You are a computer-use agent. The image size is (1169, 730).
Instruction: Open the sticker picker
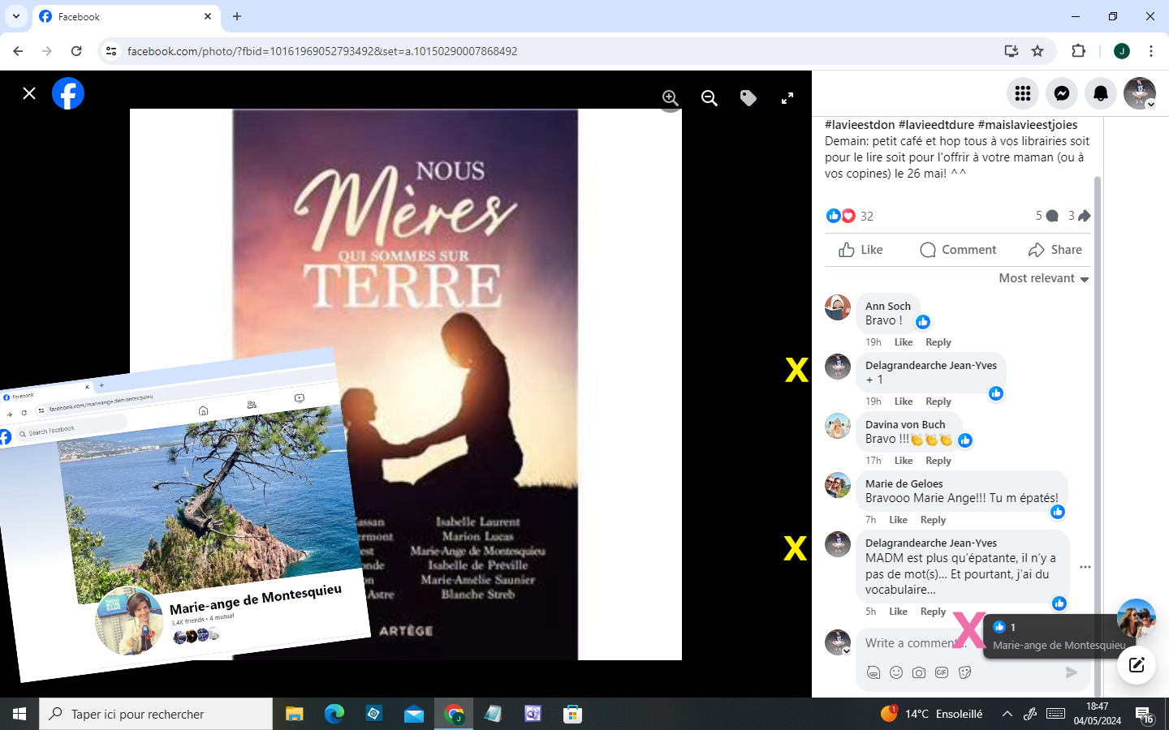[x=965, y=672]
